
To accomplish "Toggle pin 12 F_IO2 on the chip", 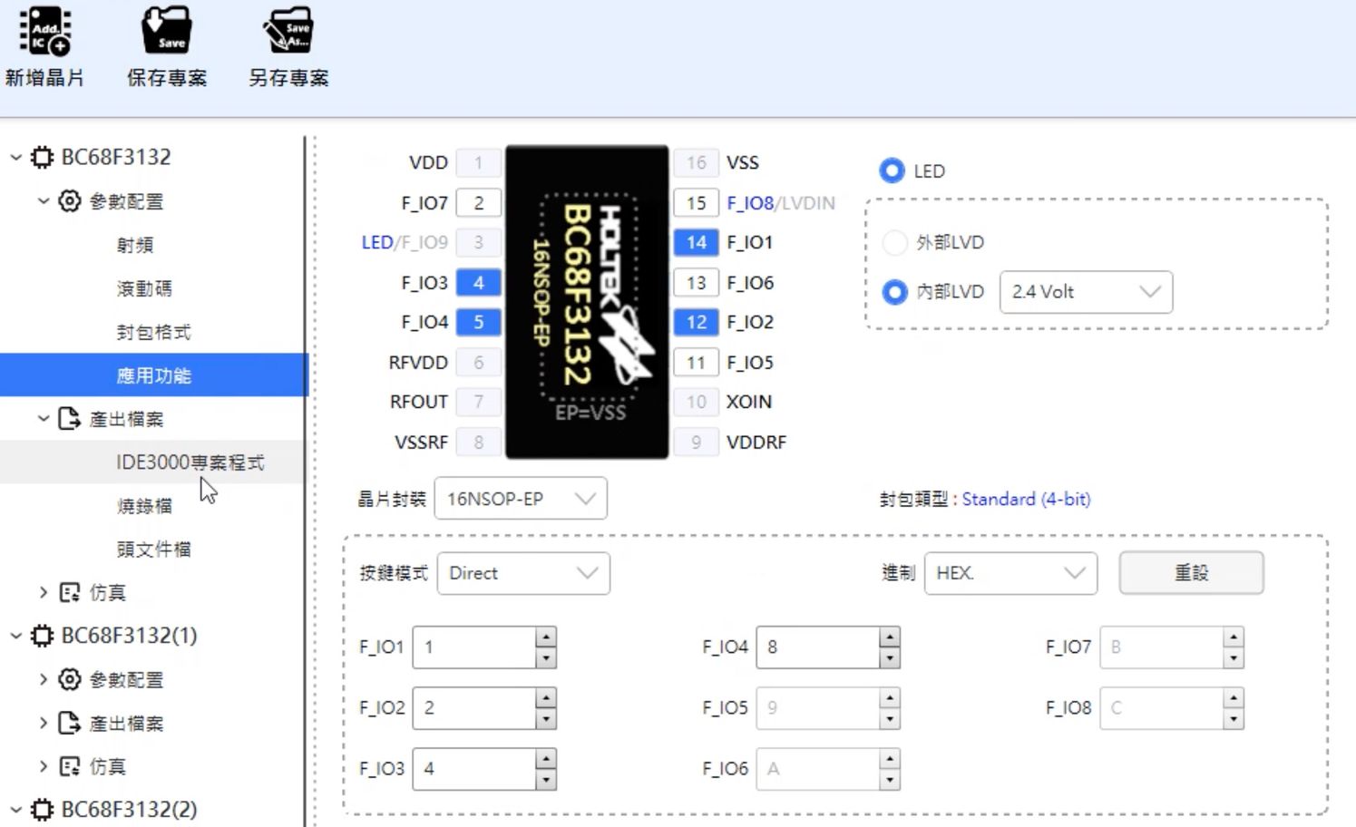I will coord(696,322).
